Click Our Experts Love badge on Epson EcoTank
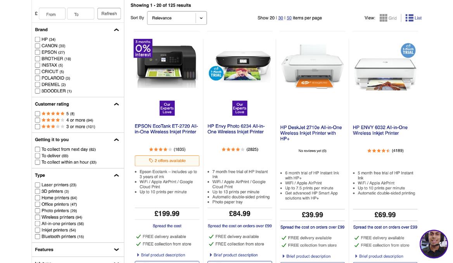The height and width of the screenshot is (263, 453). 167,108
